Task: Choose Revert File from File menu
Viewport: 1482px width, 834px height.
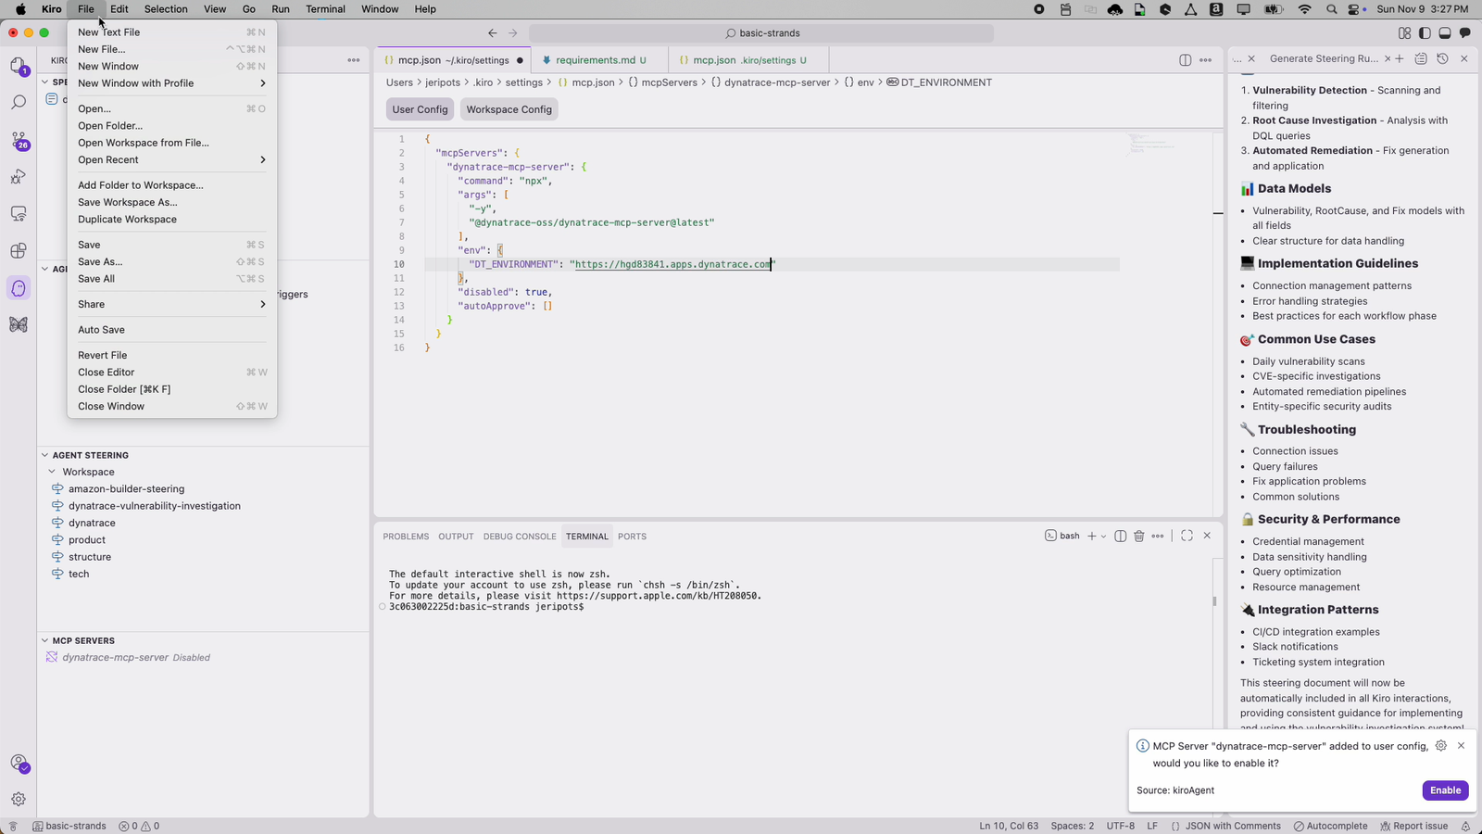Action: click(x=171, y=355)
